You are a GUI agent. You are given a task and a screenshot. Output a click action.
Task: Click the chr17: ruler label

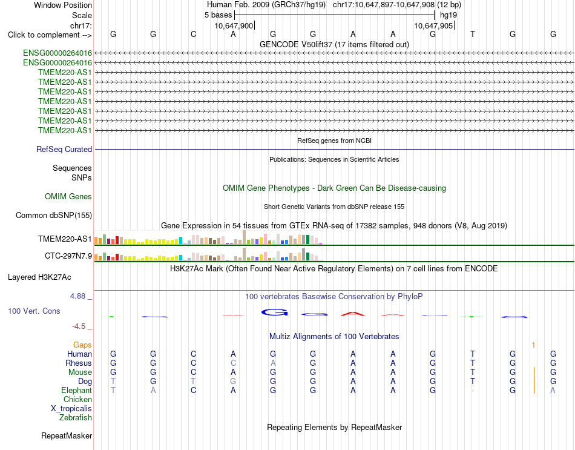pyautogui.click(x=80, y=25)
